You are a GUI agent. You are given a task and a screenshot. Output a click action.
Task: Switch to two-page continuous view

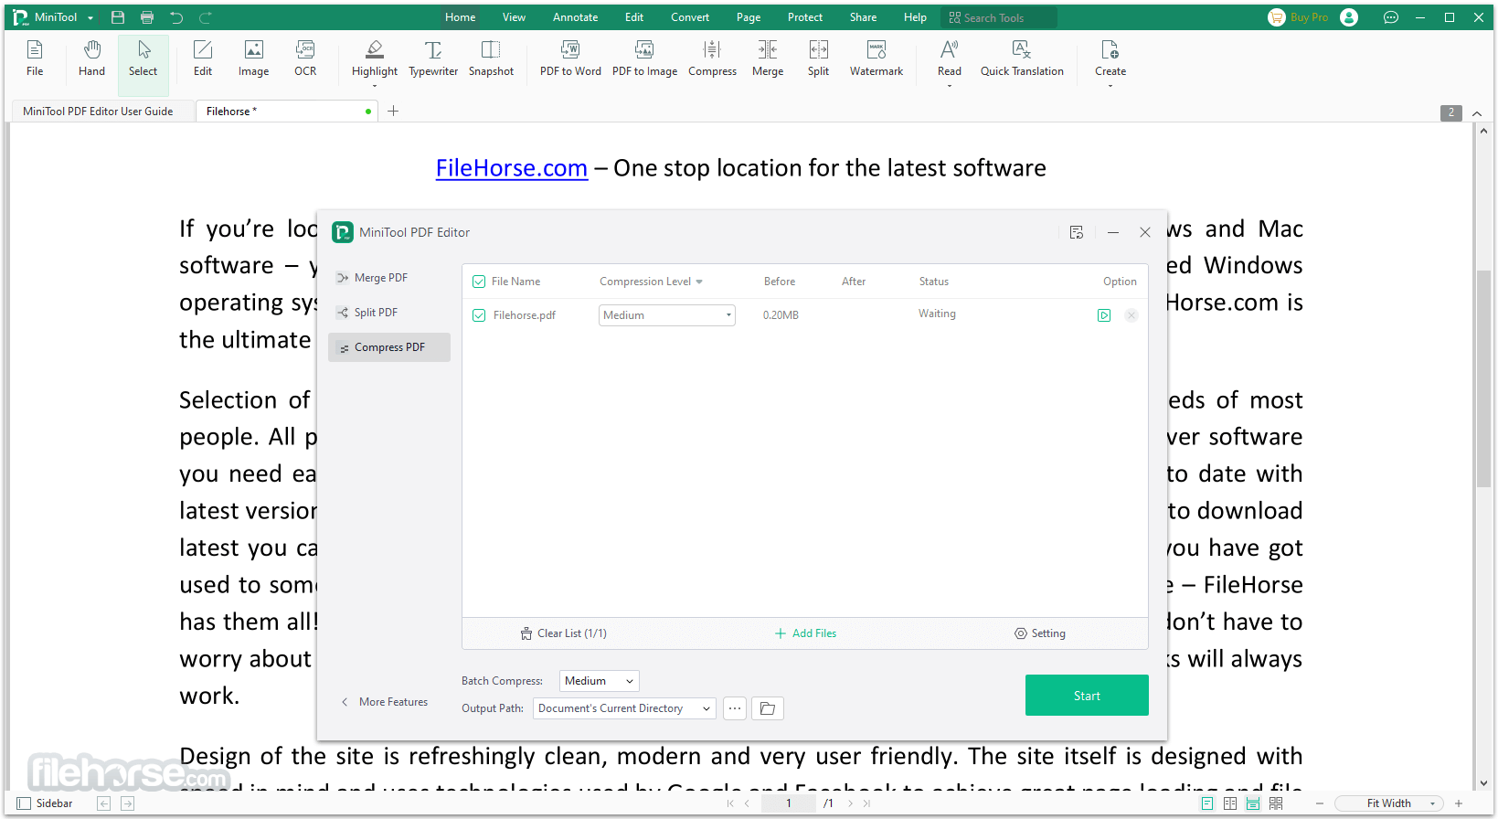point(1276,803)
